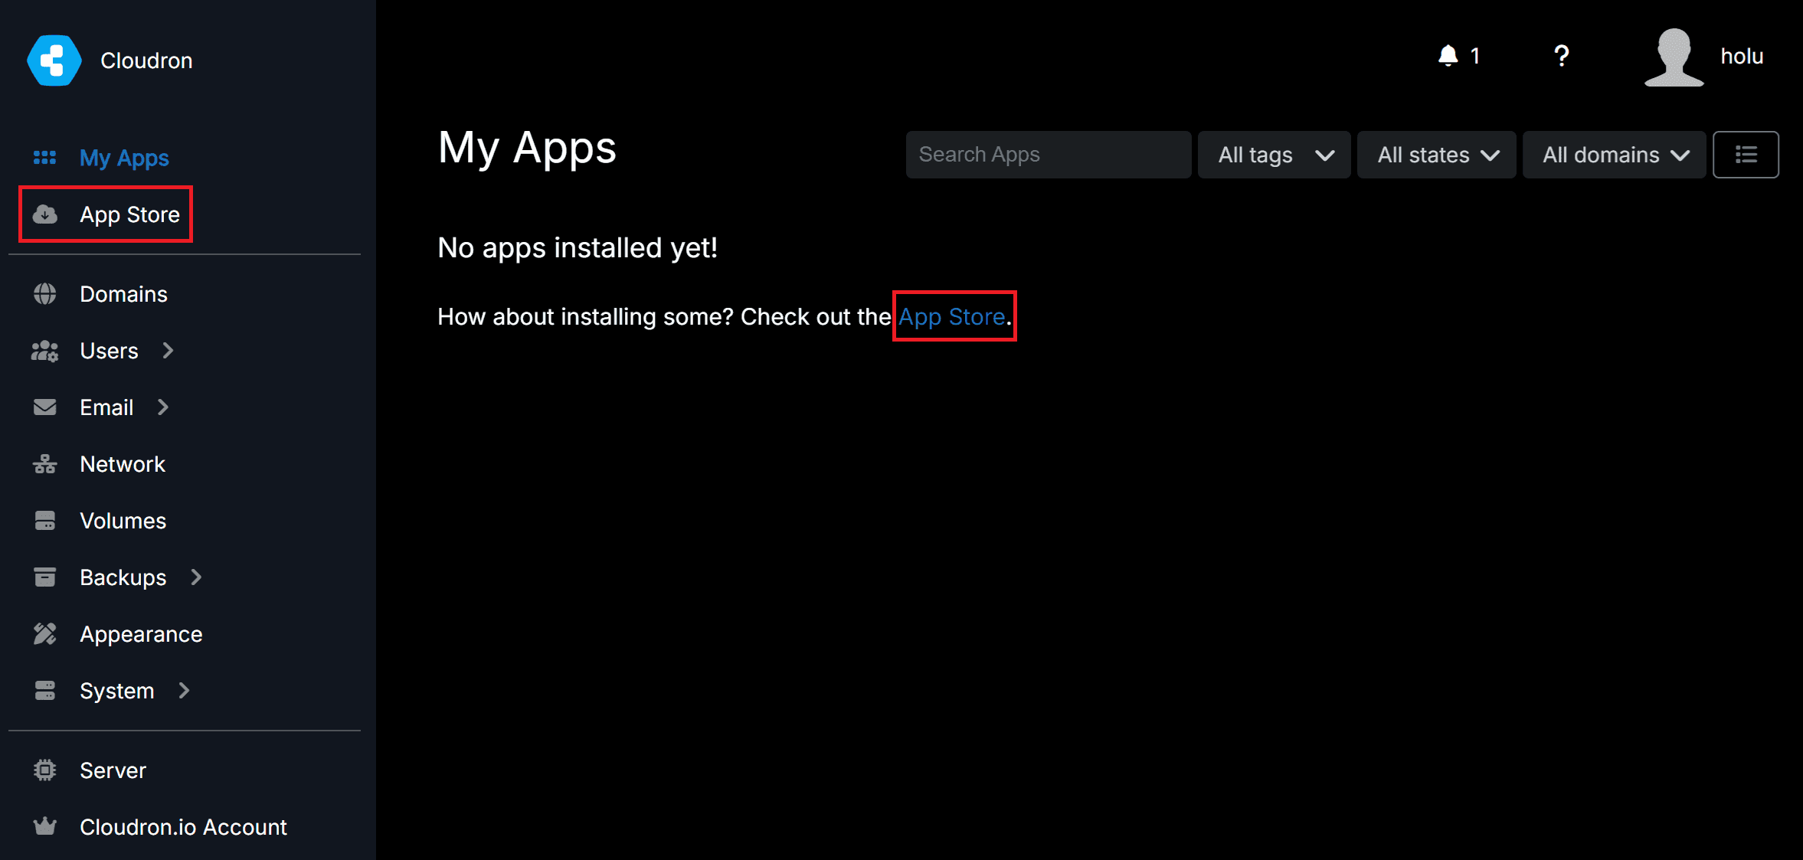The width and height of the screenshot is (1803, 860).
Task: Select My Apps in sidebar
Action: click(124, 158)
